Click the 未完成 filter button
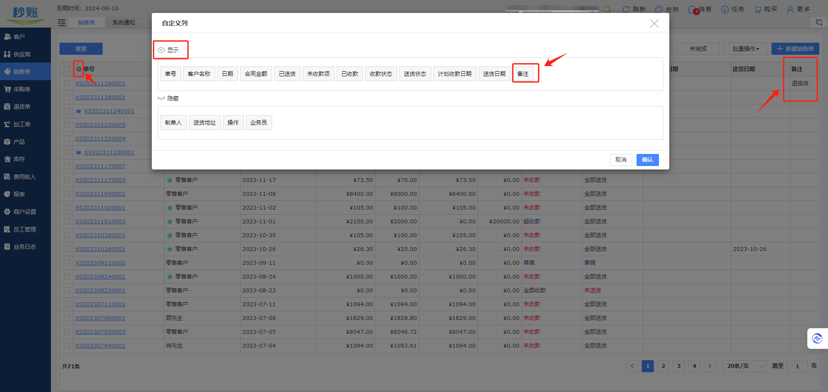 pyautogui.click(x=698, y=49)
